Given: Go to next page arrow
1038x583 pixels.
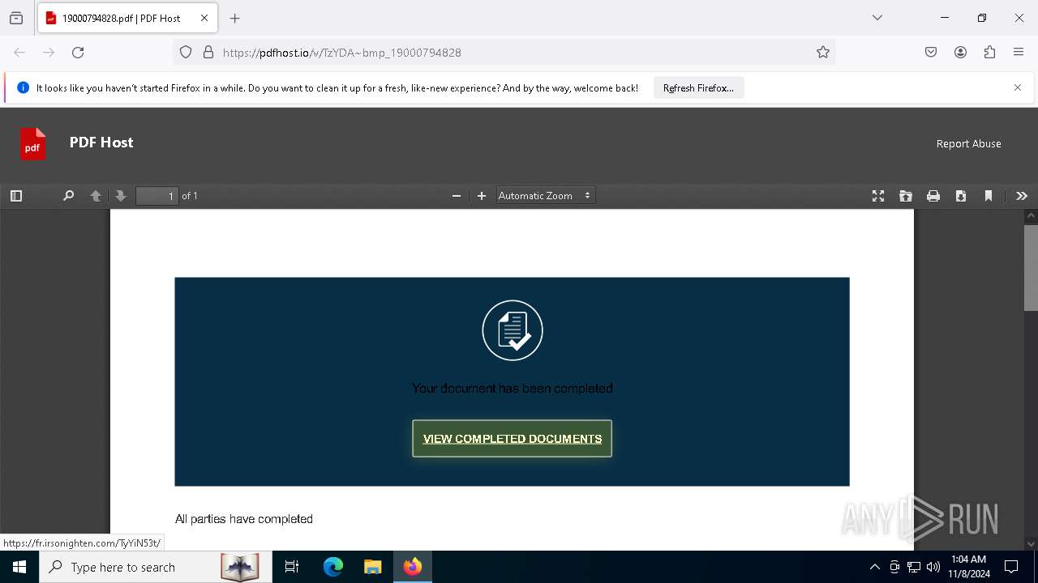Looking at the screenshot, I should (x=121, y=196).
